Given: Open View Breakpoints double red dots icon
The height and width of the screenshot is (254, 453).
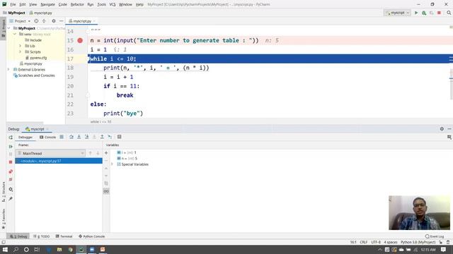Looking at the screenshot, I should (x=11, y=171).
